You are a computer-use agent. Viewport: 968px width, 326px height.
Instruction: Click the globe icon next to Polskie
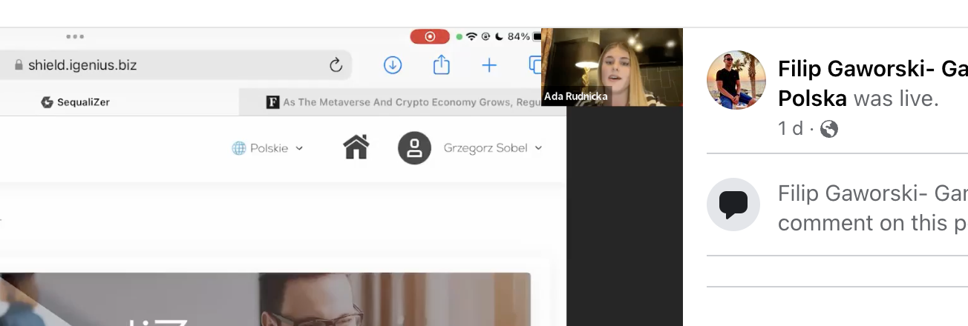click(238, 148)
